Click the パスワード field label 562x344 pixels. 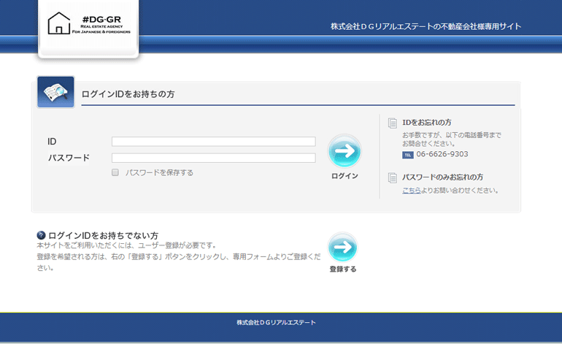pos(69,158)
